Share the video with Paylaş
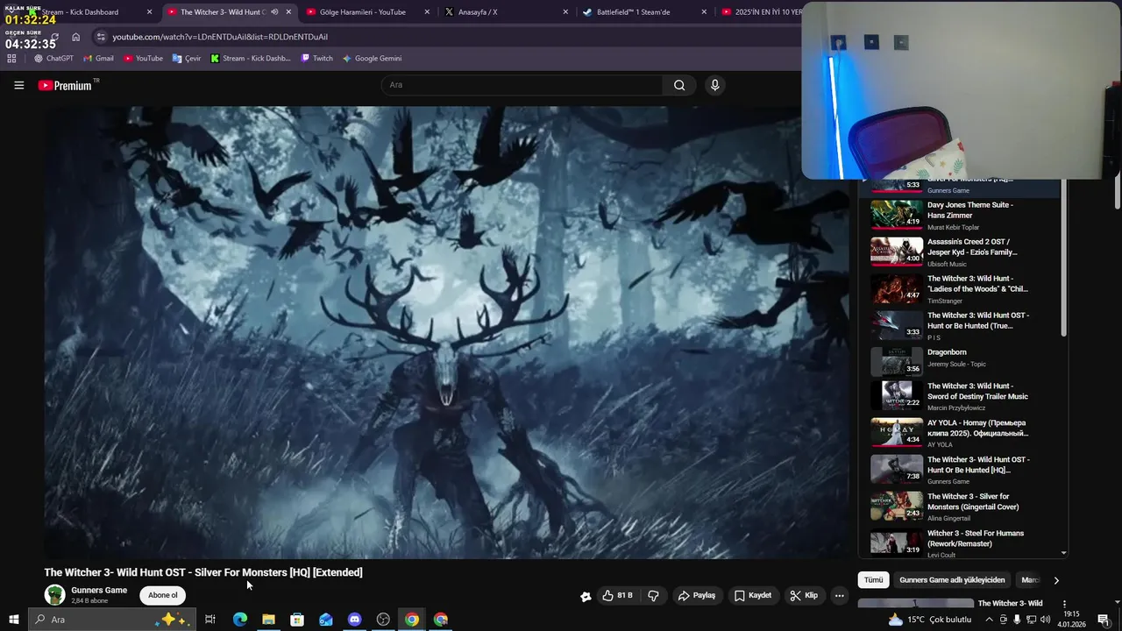The image size is (1122, 631). point(697,595)
